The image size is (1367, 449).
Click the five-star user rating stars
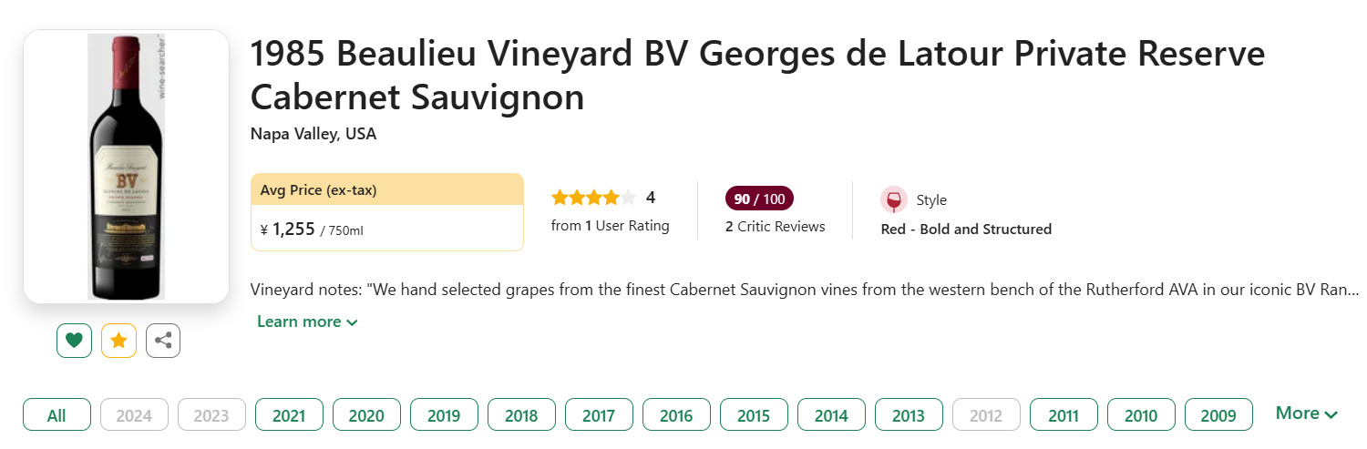[x=593, y=198]
